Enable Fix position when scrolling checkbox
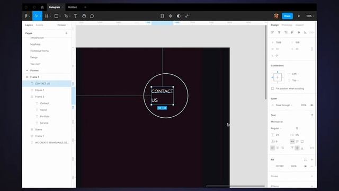The width and height of the screenshot is (339, 191). click(x=272, y=89)
